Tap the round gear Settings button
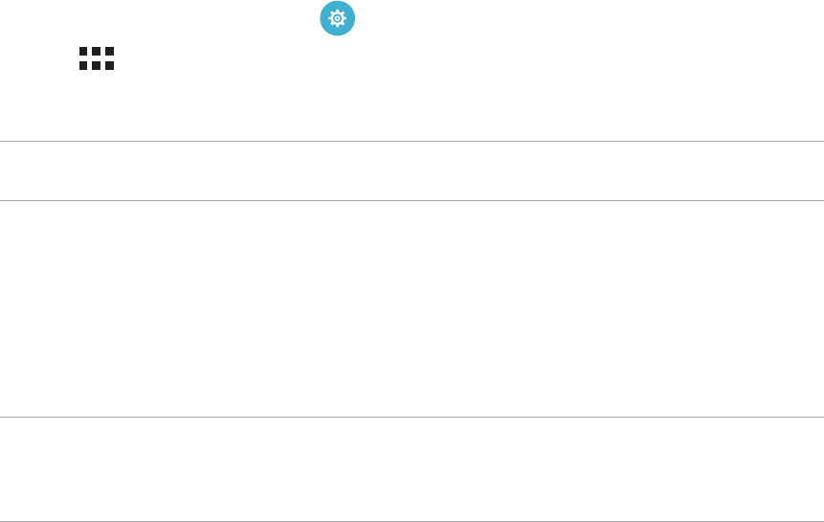Viewport: 824px width, 522px height. point(337,18)
